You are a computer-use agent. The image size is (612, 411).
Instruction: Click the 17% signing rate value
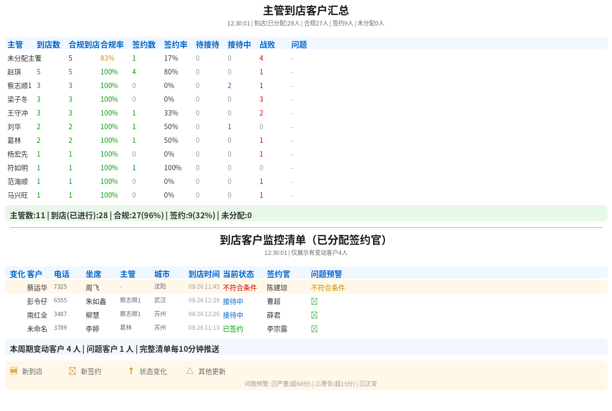(x=171, y=58)
